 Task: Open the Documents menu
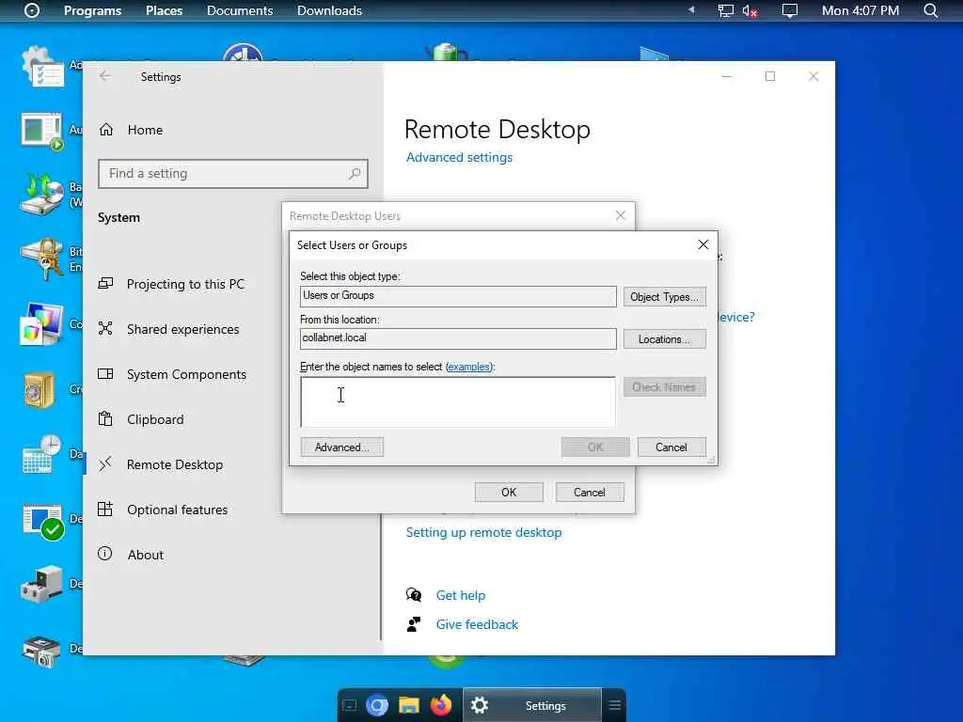240,10
